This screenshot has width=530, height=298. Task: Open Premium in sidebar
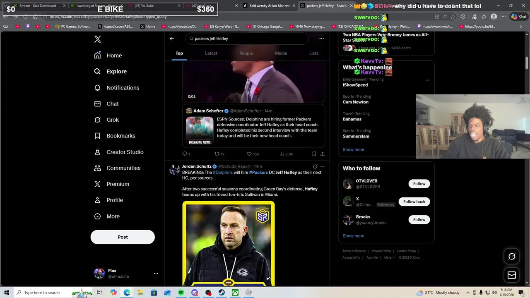(x=112, y=184)
